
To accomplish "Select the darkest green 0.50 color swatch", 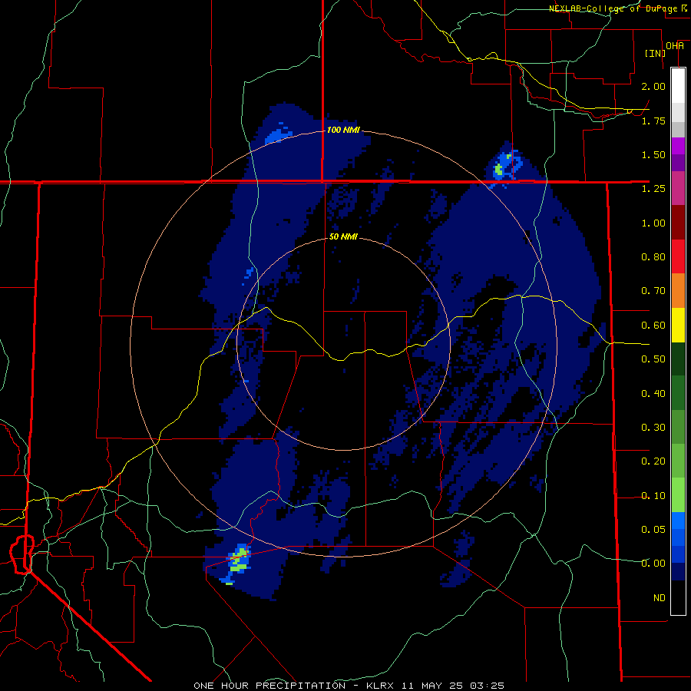I will tap(678, 359).
